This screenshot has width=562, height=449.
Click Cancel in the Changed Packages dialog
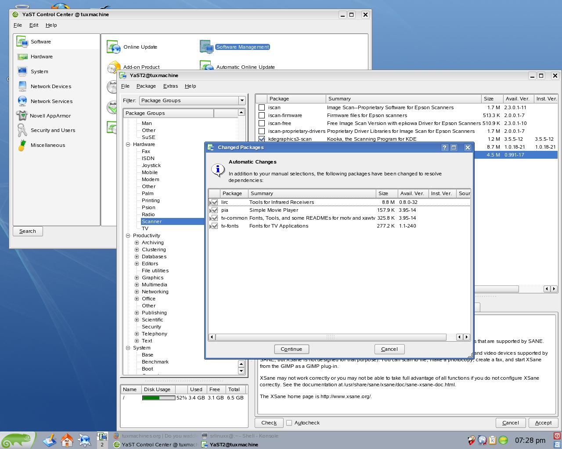coord(389,349)
